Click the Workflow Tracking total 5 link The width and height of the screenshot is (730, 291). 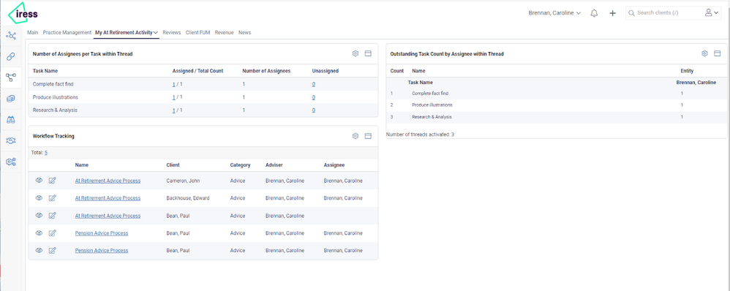point(46,152)
